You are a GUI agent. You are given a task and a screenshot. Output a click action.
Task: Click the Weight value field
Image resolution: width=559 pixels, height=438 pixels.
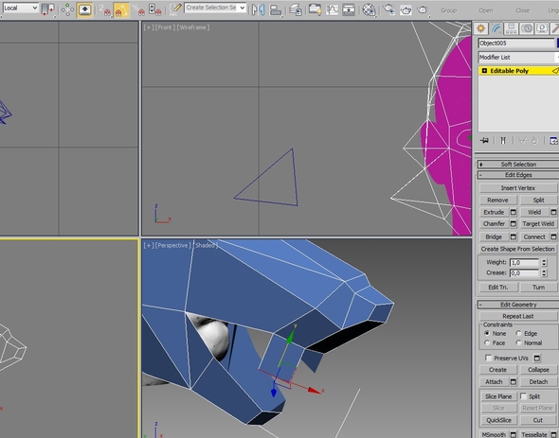525,262
